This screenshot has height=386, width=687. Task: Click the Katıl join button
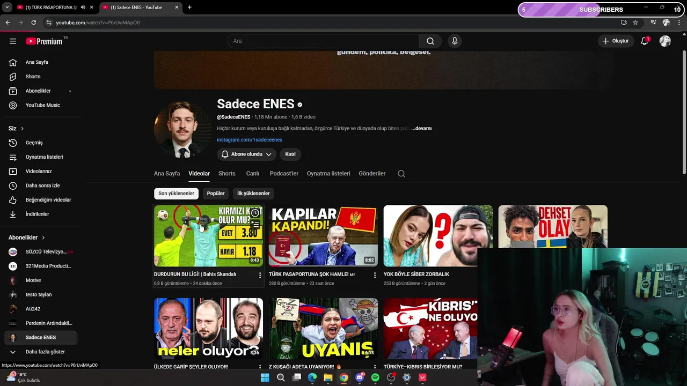click(290, 154)
